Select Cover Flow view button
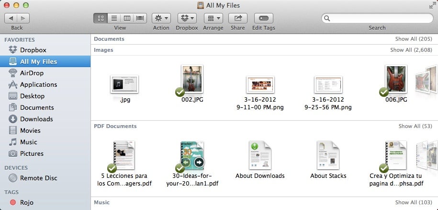The width and height of the screenshot is (438, 210). point(140,18)
